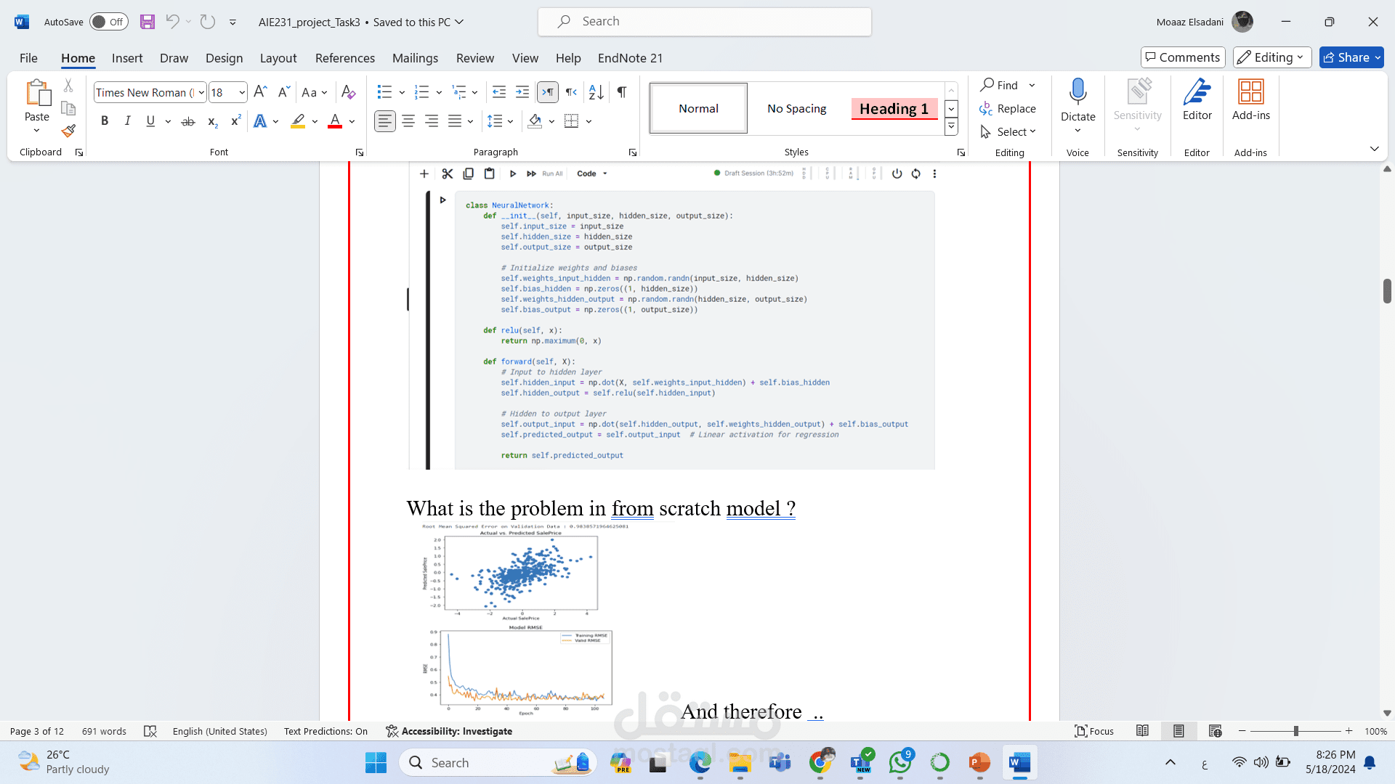The height and width of the screenshot is (784, 1395).
Task: Click the Comments button
Action: click(x=1183, y=57)
